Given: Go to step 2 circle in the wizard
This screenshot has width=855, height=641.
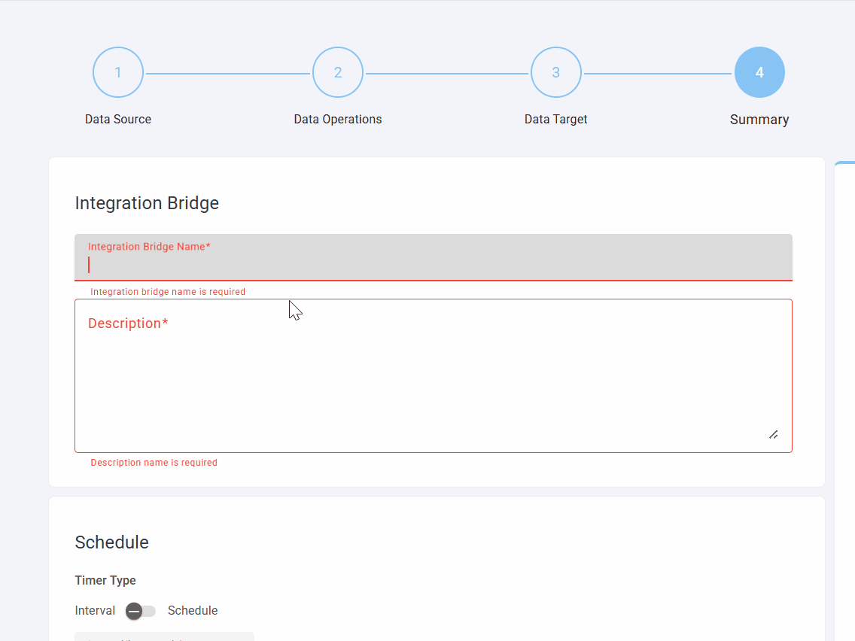Looking at the screenshot, I should click(338, 72).
